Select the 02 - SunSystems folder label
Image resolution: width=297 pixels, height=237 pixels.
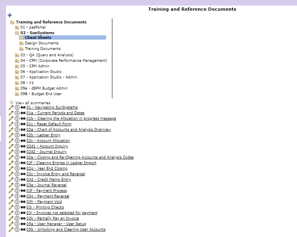coord(37,32)
